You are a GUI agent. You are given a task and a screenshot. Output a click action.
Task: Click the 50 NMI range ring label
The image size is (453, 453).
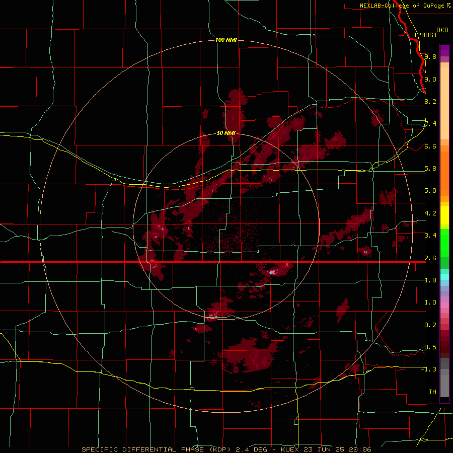pyautogui.click(x=226, y=133)
